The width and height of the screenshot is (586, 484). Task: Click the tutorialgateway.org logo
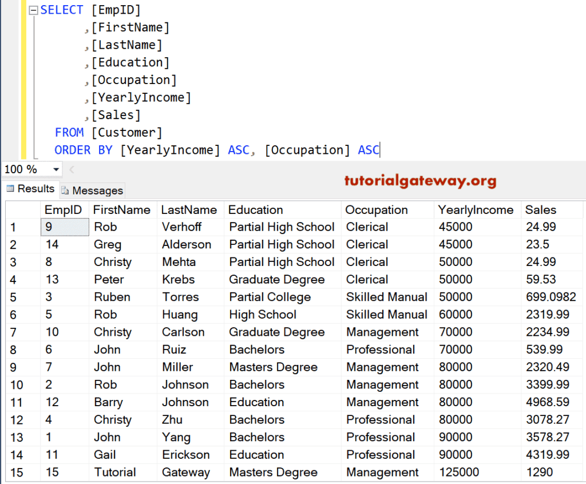(421, 180)
